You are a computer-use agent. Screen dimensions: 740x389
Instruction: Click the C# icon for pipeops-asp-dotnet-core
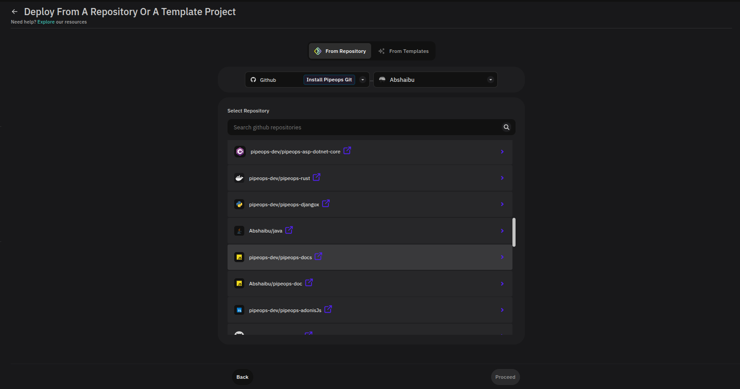point(240,152)
